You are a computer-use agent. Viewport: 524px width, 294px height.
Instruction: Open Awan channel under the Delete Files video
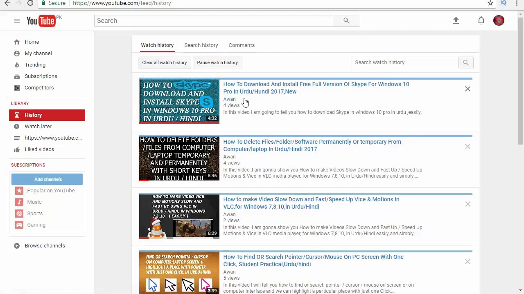coord(229,157)
